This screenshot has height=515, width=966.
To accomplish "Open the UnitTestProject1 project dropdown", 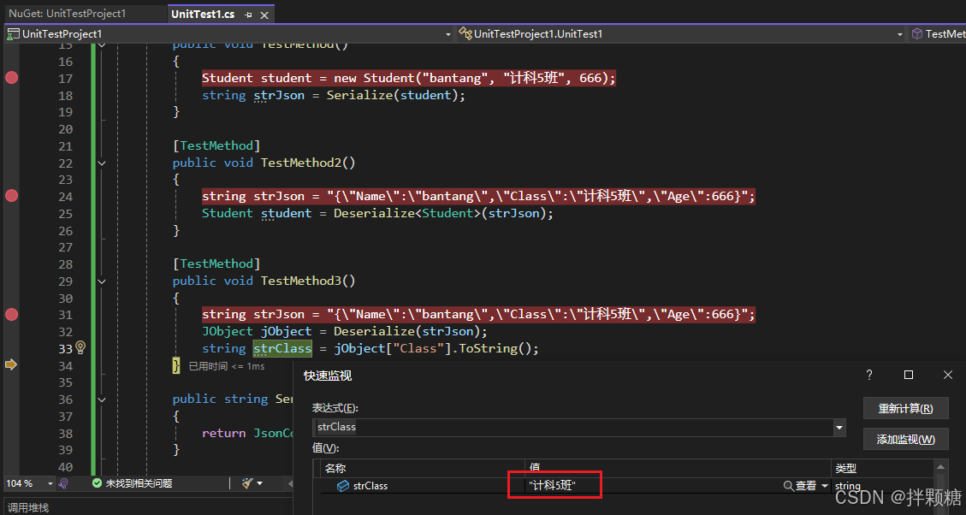I will click(447, 34).
